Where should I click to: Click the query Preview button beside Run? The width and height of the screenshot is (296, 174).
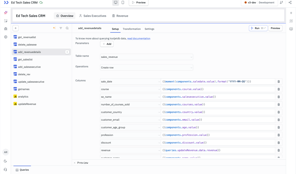(x=275, y=28)
